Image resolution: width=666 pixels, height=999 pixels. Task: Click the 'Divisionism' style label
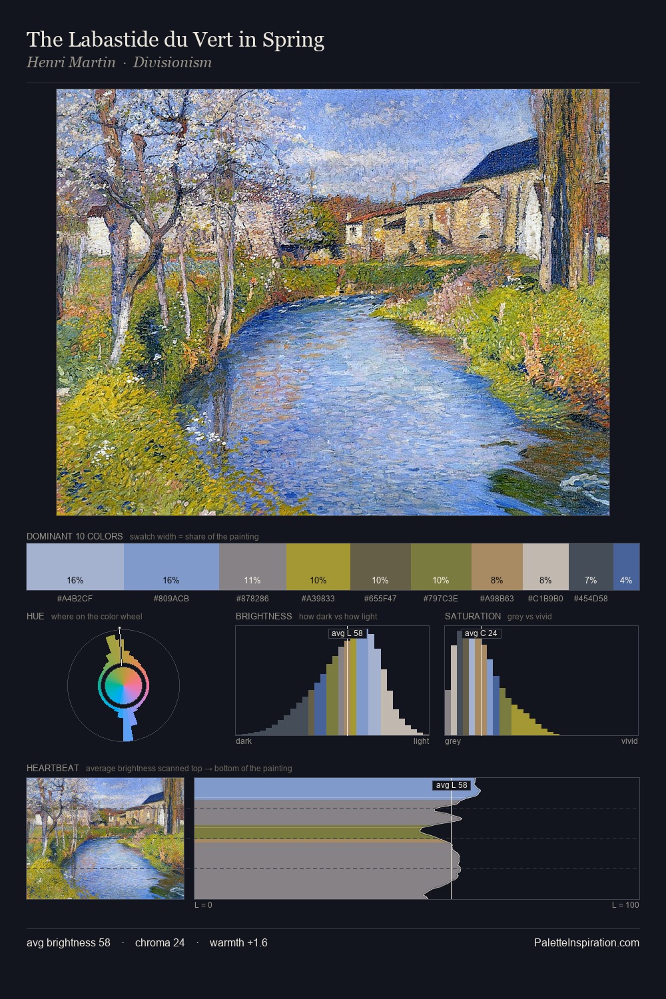pyautogui.click(x=172, y=63)
